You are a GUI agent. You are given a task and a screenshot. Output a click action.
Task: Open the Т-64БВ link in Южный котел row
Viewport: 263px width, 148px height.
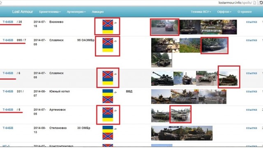(x=8, y=91)
